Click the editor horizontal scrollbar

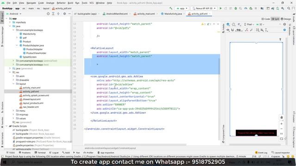pyautogui.click(x=136, y=145)
